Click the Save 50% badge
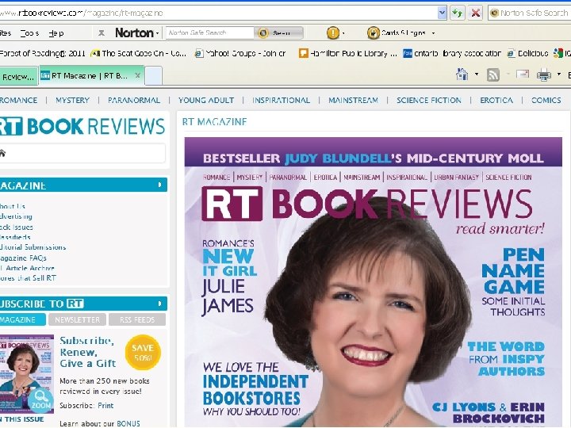The width and height of the screenshot is (571, 428). (143, 352)
